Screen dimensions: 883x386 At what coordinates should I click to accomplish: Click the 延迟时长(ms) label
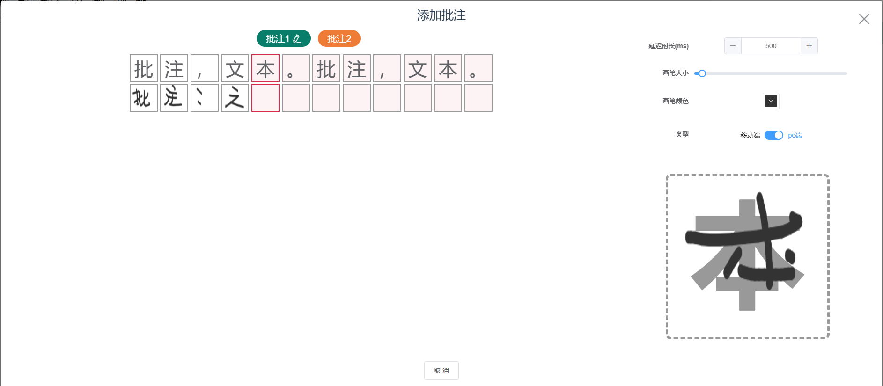(669, 46)
